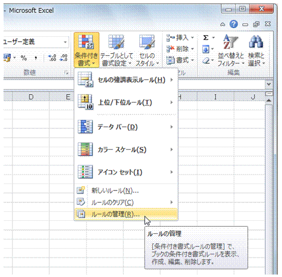
Task: Open the 数値 number group dialog launcher
Action: click(67, 73)
